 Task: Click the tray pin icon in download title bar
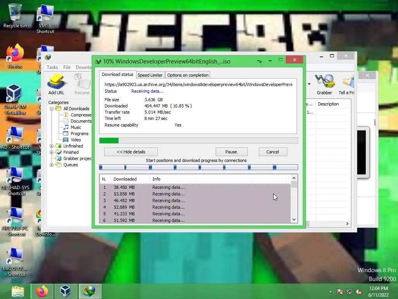(259, 61)
